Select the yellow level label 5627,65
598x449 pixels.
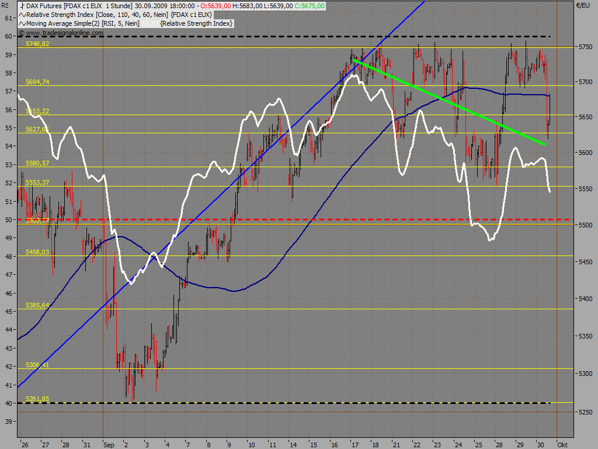click(x=37, y=129)
